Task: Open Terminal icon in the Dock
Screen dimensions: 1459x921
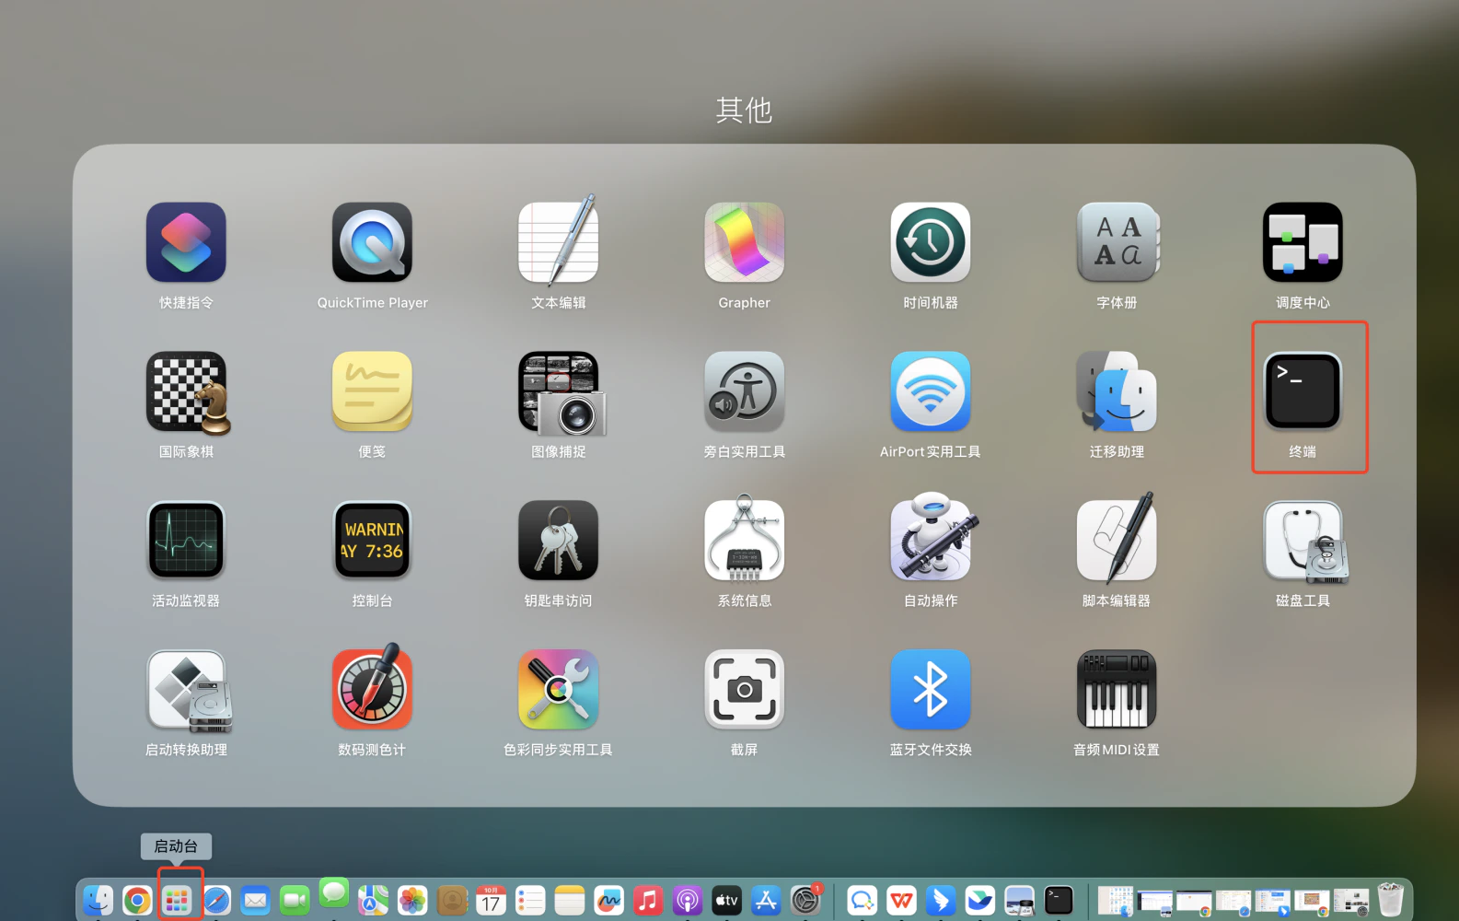Action: point(1059,900)
